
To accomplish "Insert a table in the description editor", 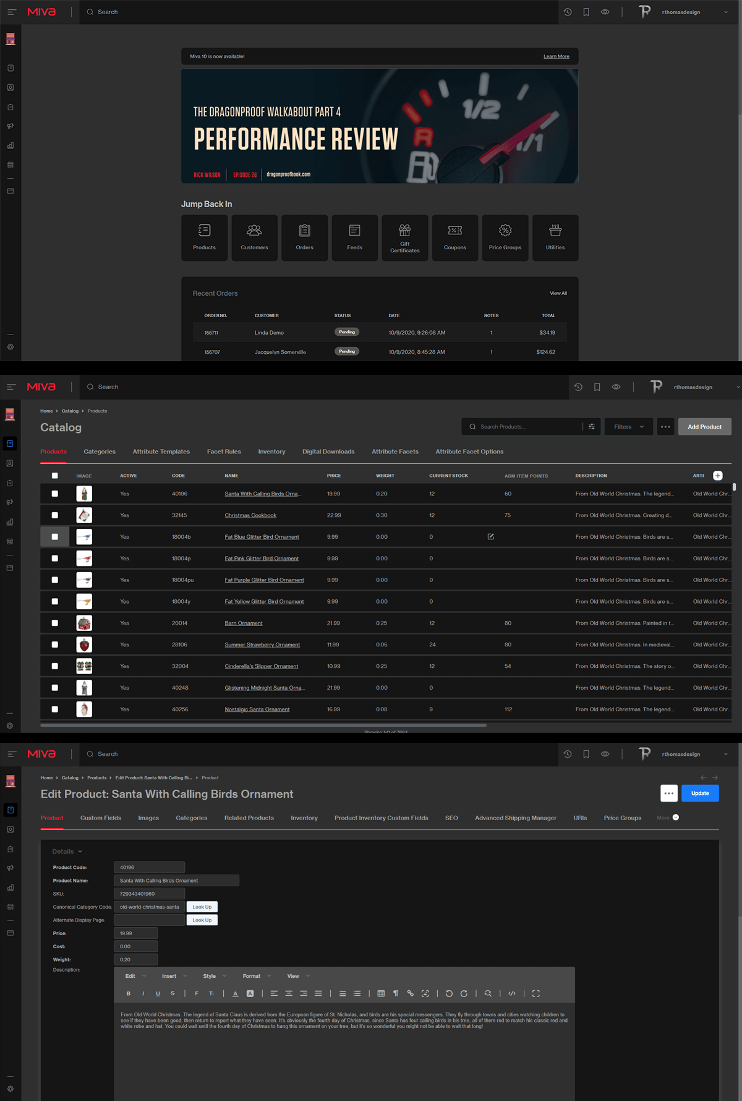I will (381, 993).
